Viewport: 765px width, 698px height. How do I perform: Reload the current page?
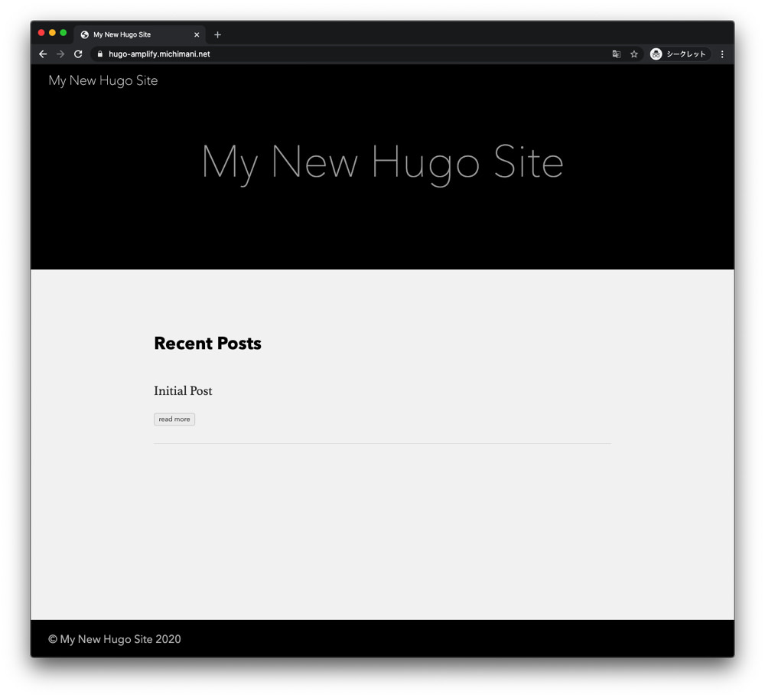(78, 54)
